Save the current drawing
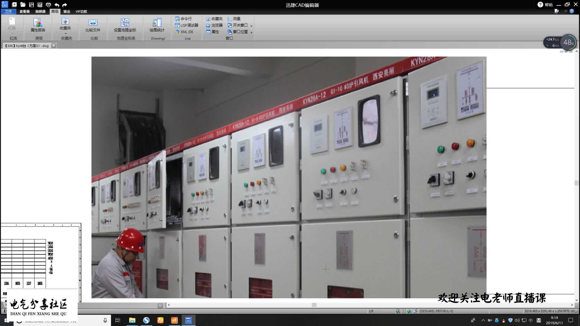This screenshot has height=326, width=580. click(x=31, y=5)
